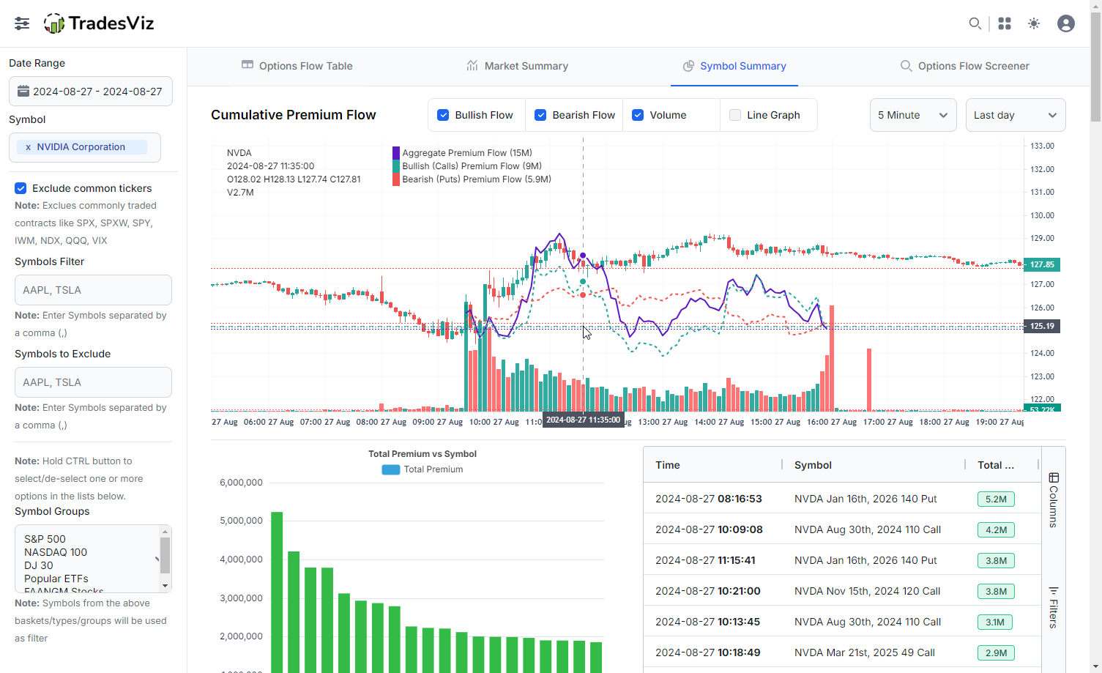This screenshot has height=673, width=1102.
Task: Toggle Total Premium legend in bar chart
Action: [x=422, y=469]
